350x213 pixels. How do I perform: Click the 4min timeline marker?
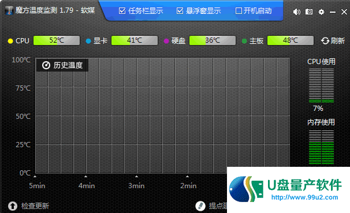[x=87, y=185]
